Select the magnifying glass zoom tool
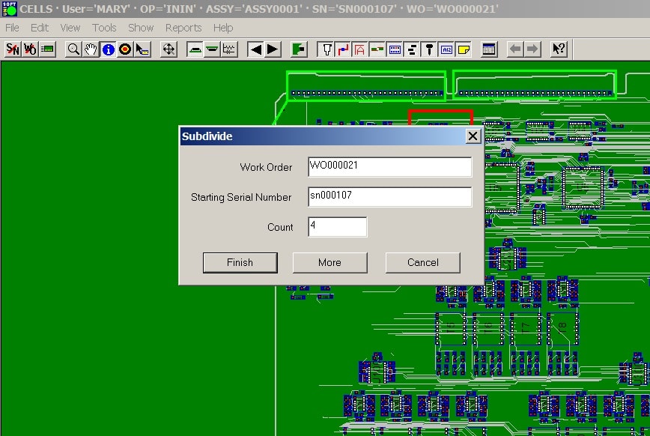Screen dimensions: 650x436 [x=73, y=49]
